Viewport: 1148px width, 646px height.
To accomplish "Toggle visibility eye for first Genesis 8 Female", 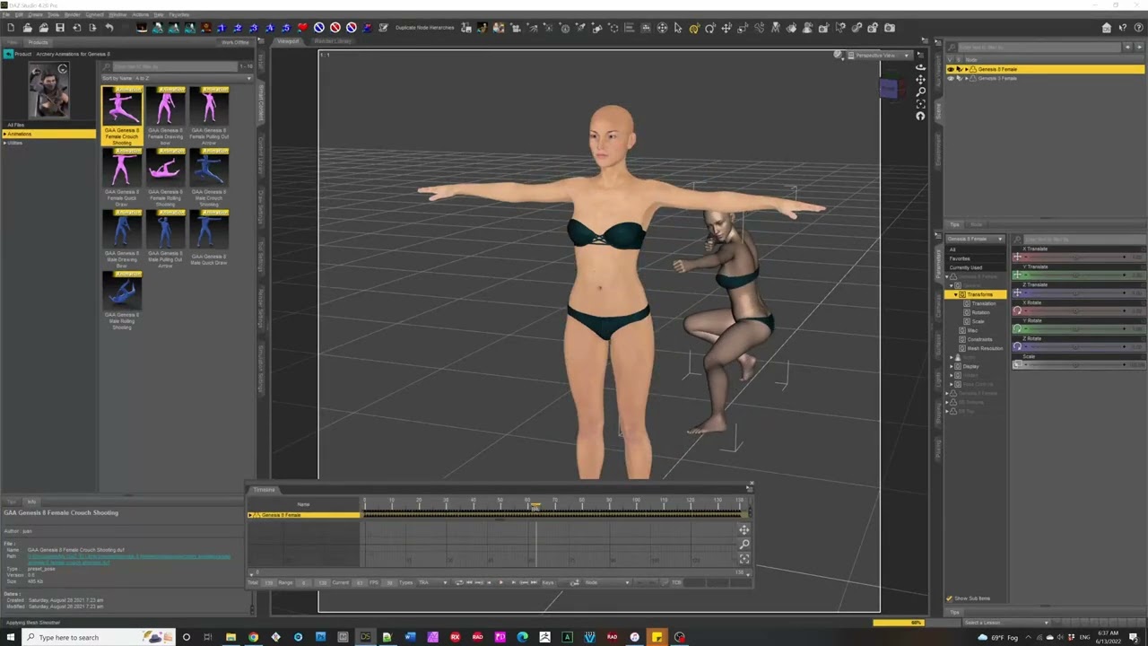I will point(951,69).
